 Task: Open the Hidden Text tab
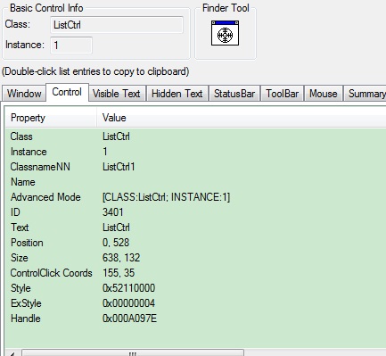tap(177, 94)
